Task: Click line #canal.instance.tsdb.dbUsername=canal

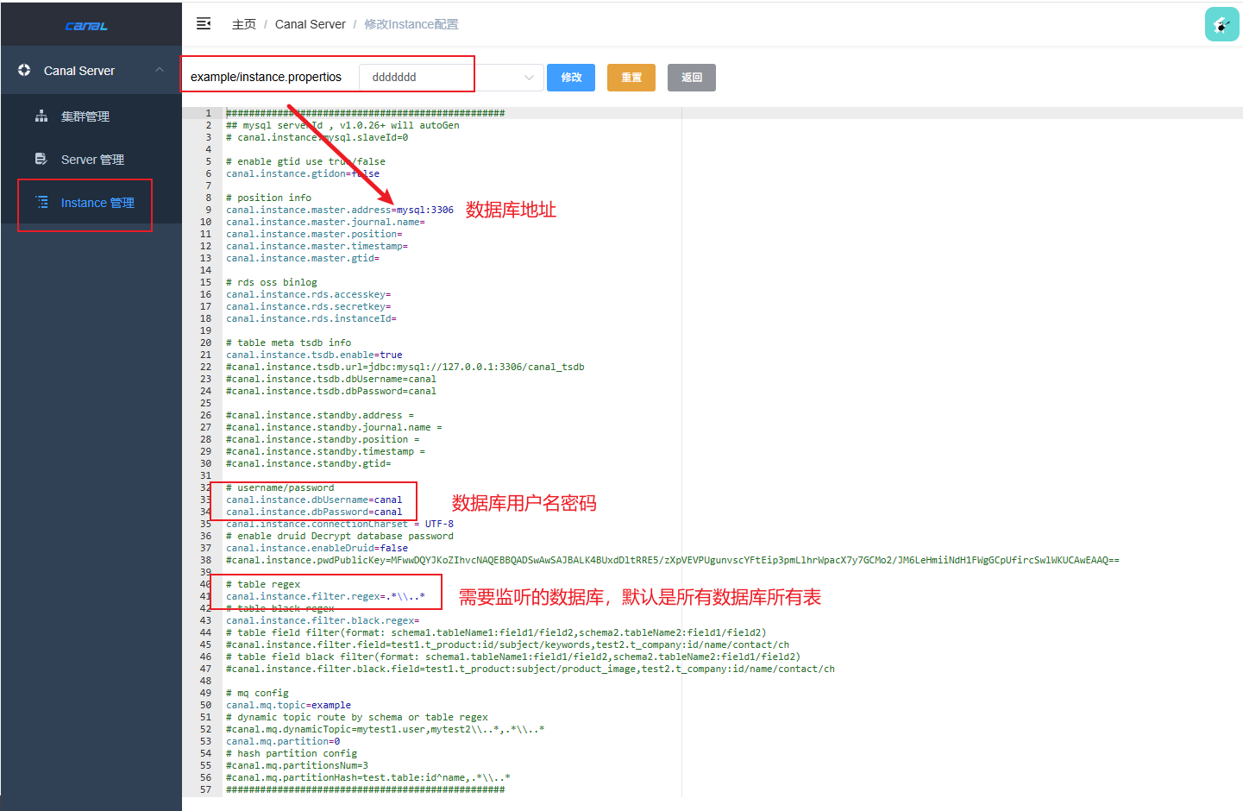Action: (x=331, y=379)
